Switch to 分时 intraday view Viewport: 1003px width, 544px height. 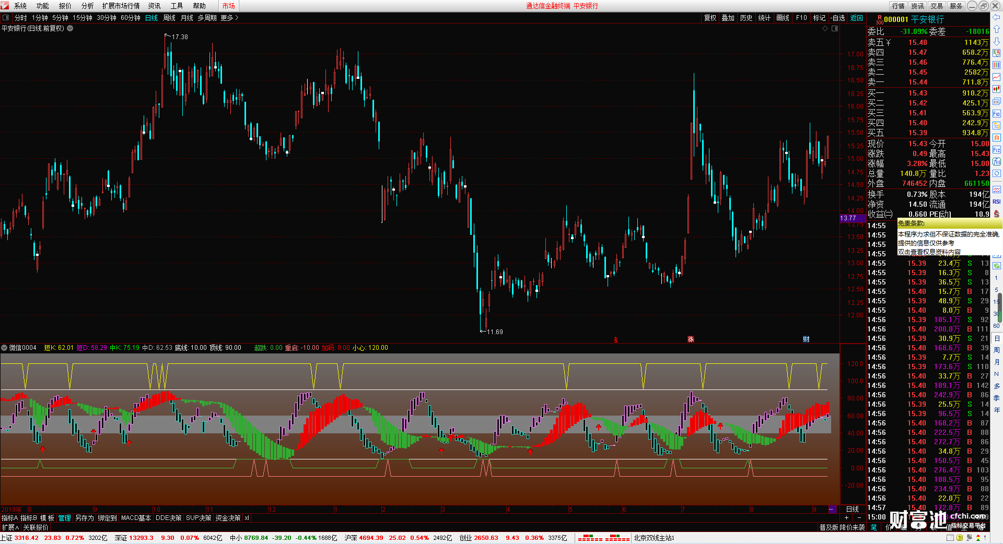21,18
